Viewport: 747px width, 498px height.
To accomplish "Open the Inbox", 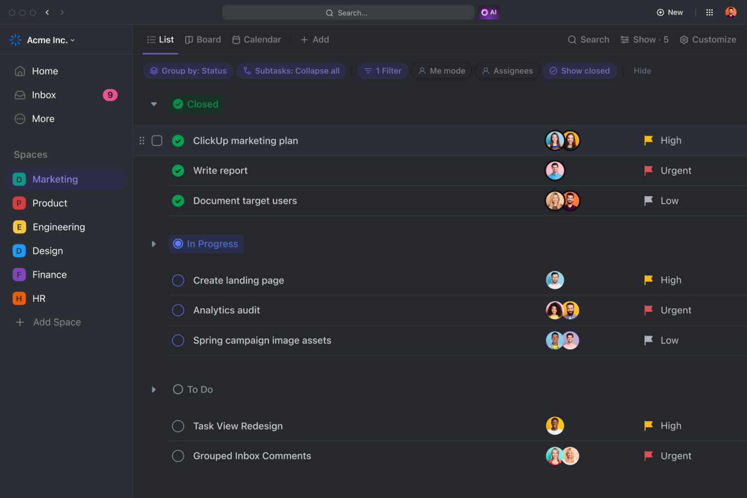I will pyautogui.click(x=44, y=95).
